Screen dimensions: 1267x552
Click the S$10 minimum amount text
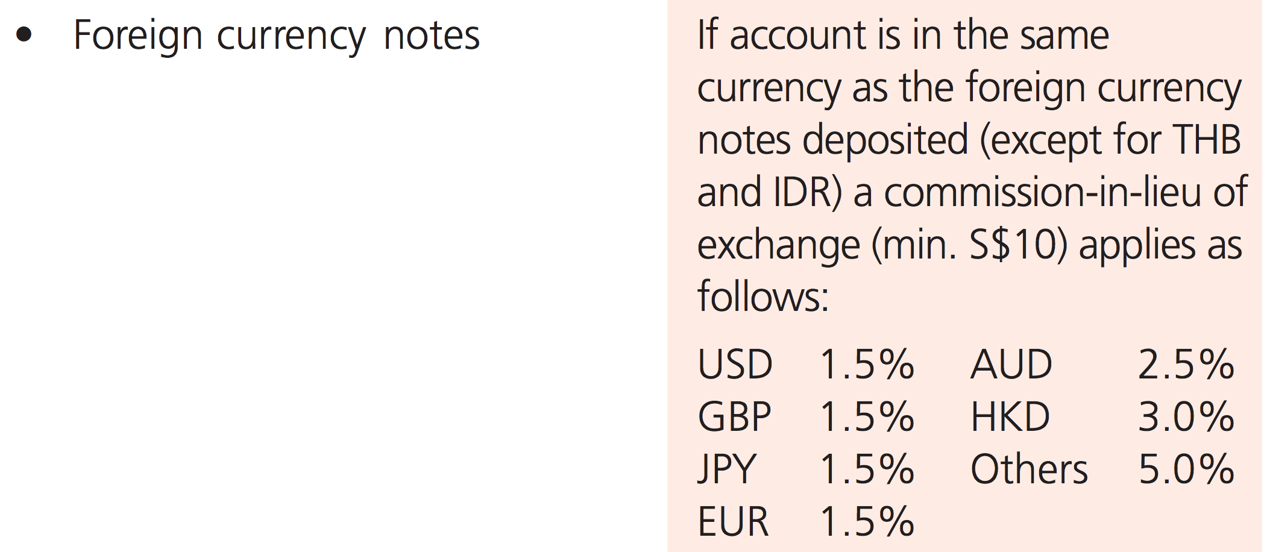[1013, 245]
